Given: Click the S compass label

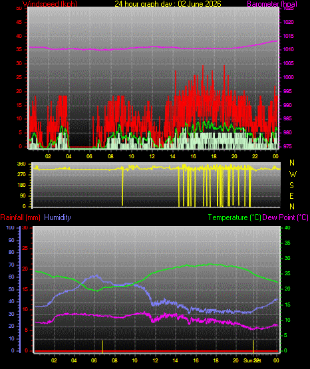Looking at the screenshot, I should tap(291, 185).
